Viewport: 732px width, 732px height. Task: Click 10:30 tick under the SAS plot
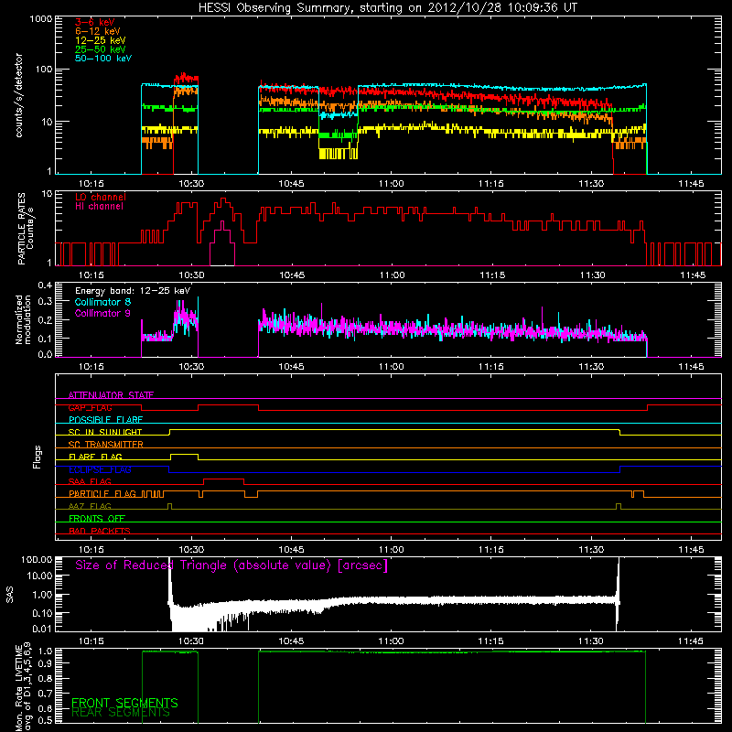(191, 641)
